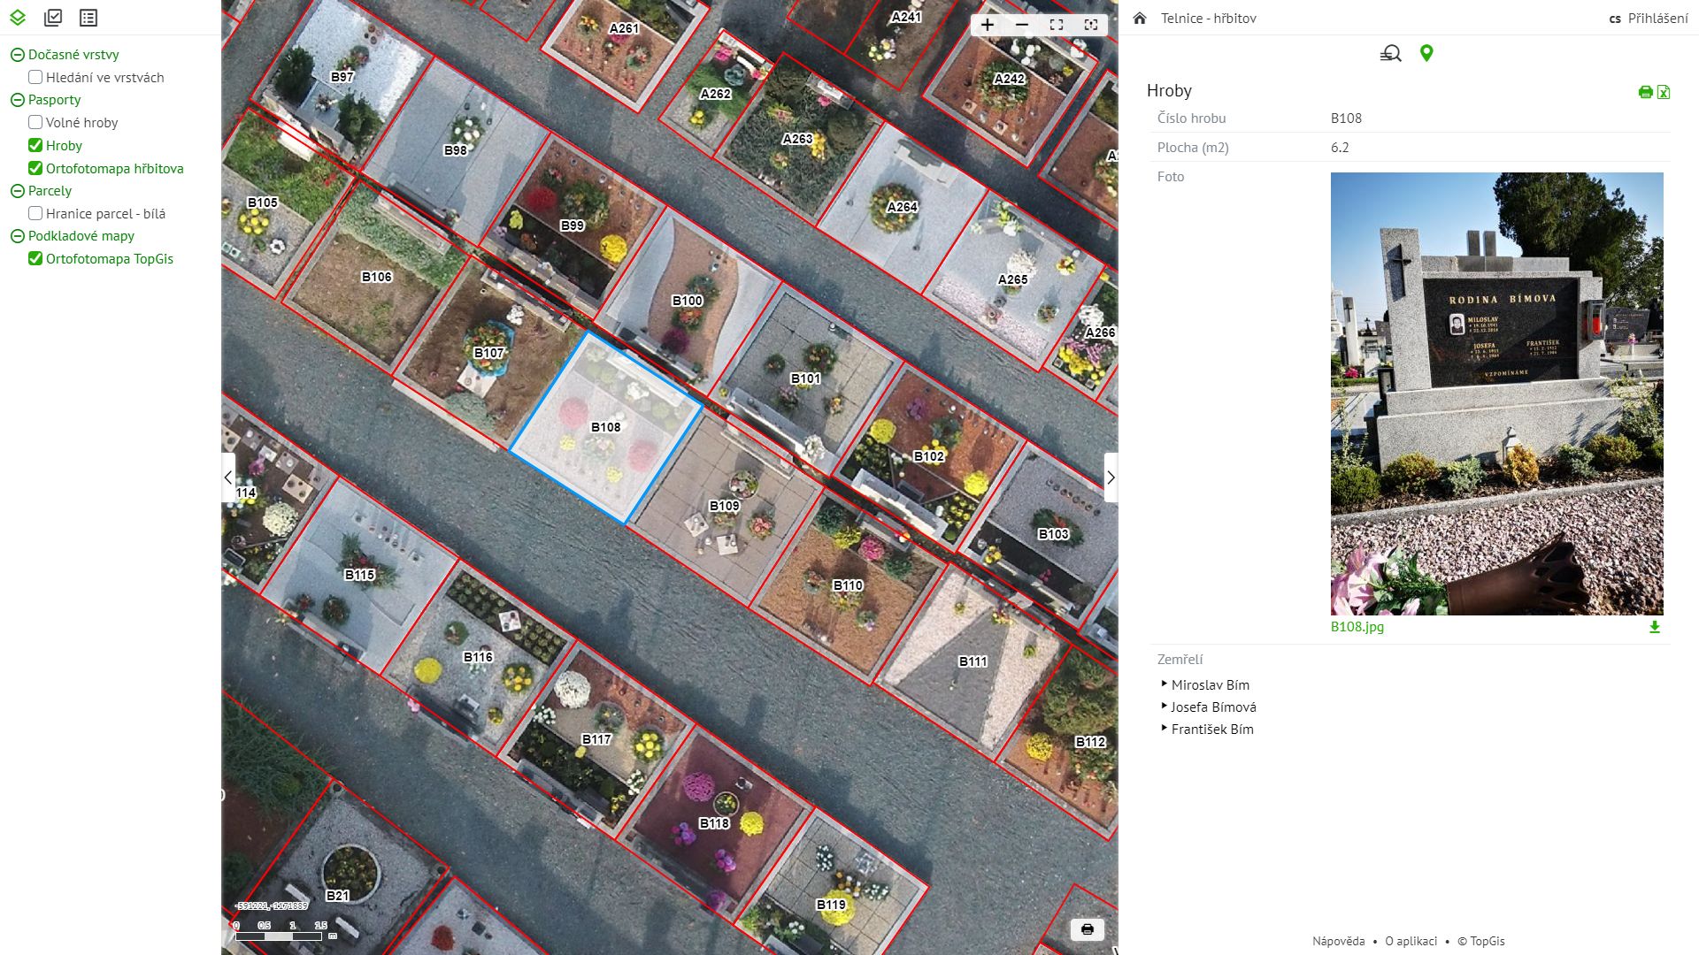The width and height of the screenshot is (1699, 955).
Task: Select grave B100 on the map
Action: click(687, 301)
